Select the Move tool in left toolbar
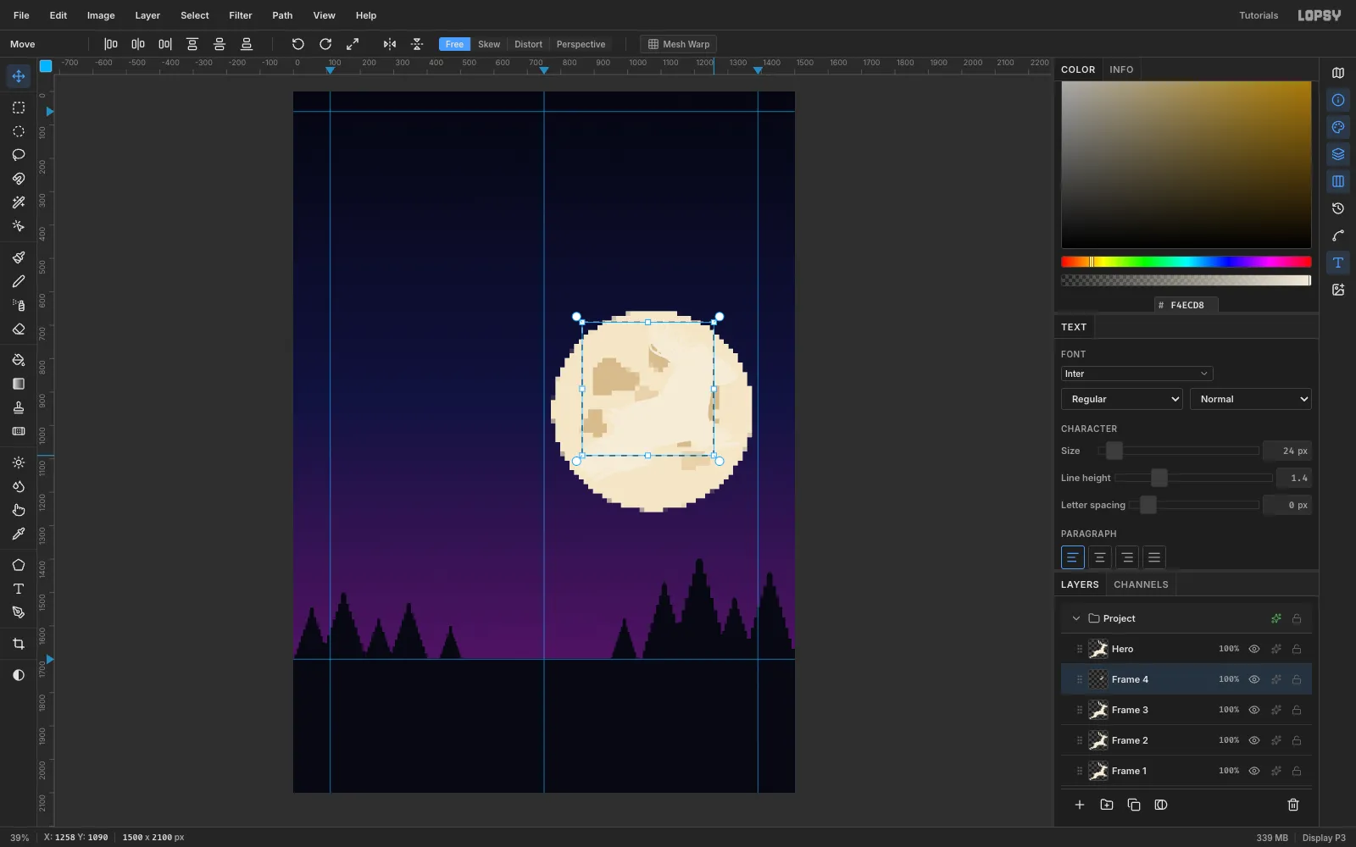1356x847 pixels. coord(18,76)
